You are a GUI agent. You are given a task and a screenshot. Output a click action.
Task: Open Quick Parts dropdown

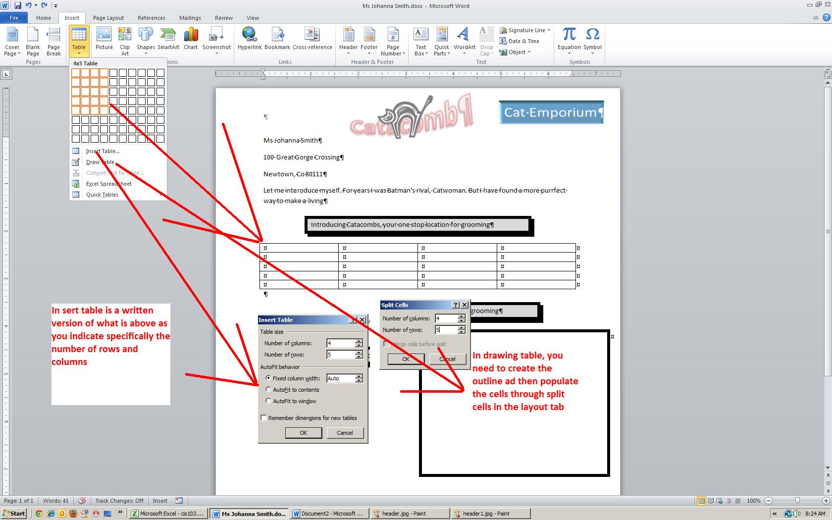[442, 42]
